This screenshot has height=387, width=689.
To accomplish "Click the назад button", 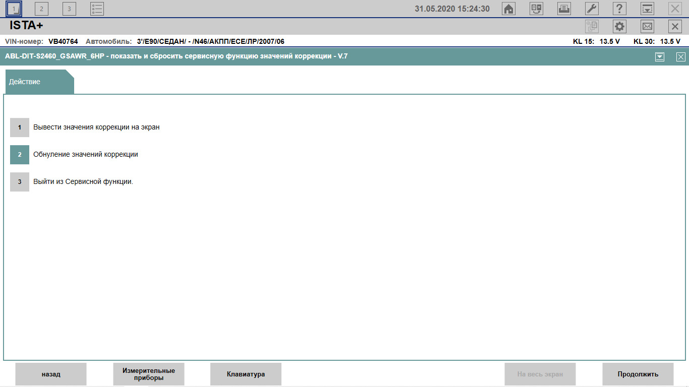I will coord(51,374).
